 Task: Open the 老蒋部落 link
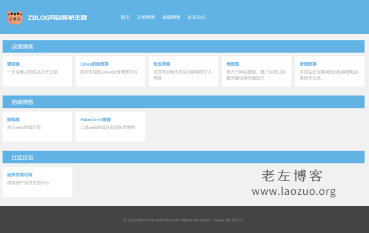(x=308, y=65)
